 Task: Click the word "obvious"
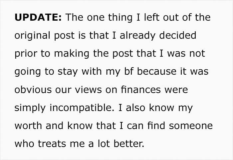33,90
